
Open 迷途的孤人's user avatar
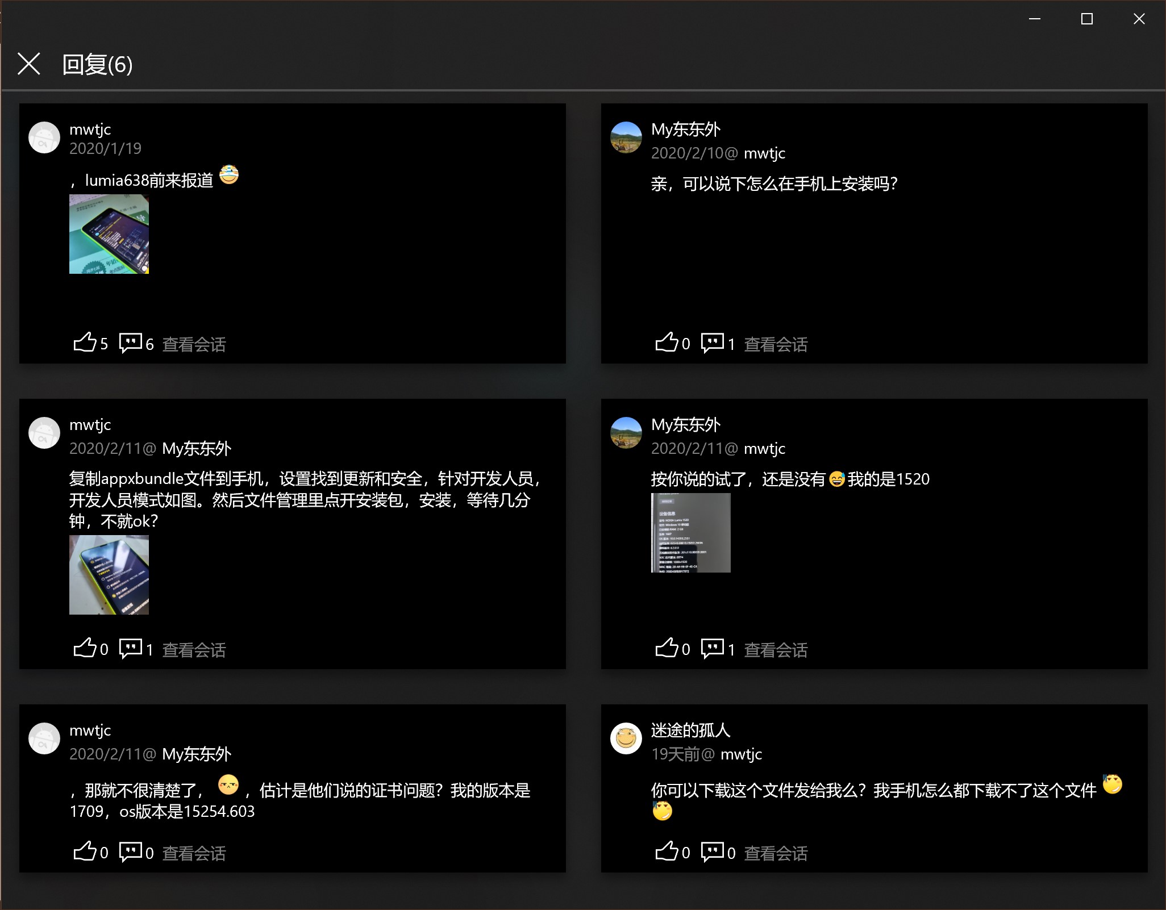point(626,738)
